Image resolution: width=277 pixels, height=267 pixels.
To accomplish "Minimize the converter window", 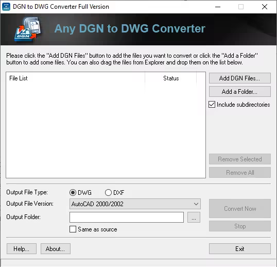I will point(218,7).
